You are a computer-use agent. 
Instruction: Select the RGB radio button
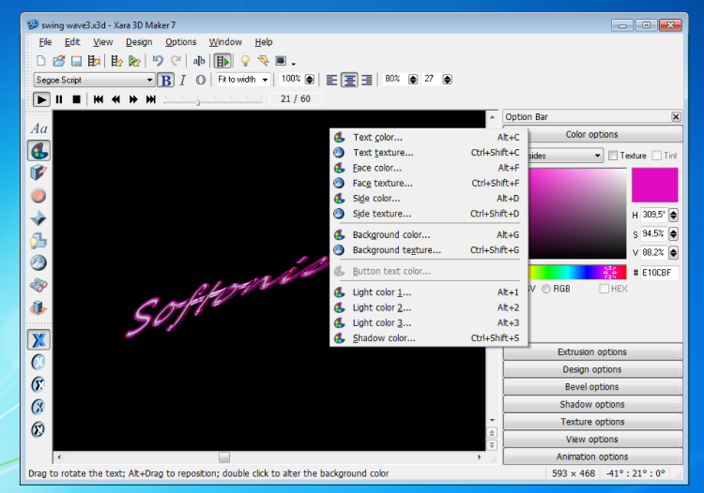(546, 289)
